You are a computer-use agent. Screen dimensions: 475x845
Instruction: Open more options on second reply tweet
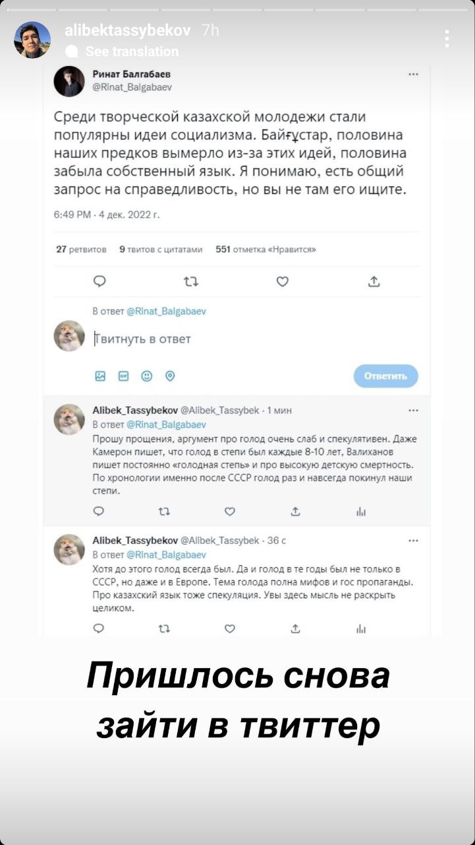pyautogui.click(x=413, y=541)
